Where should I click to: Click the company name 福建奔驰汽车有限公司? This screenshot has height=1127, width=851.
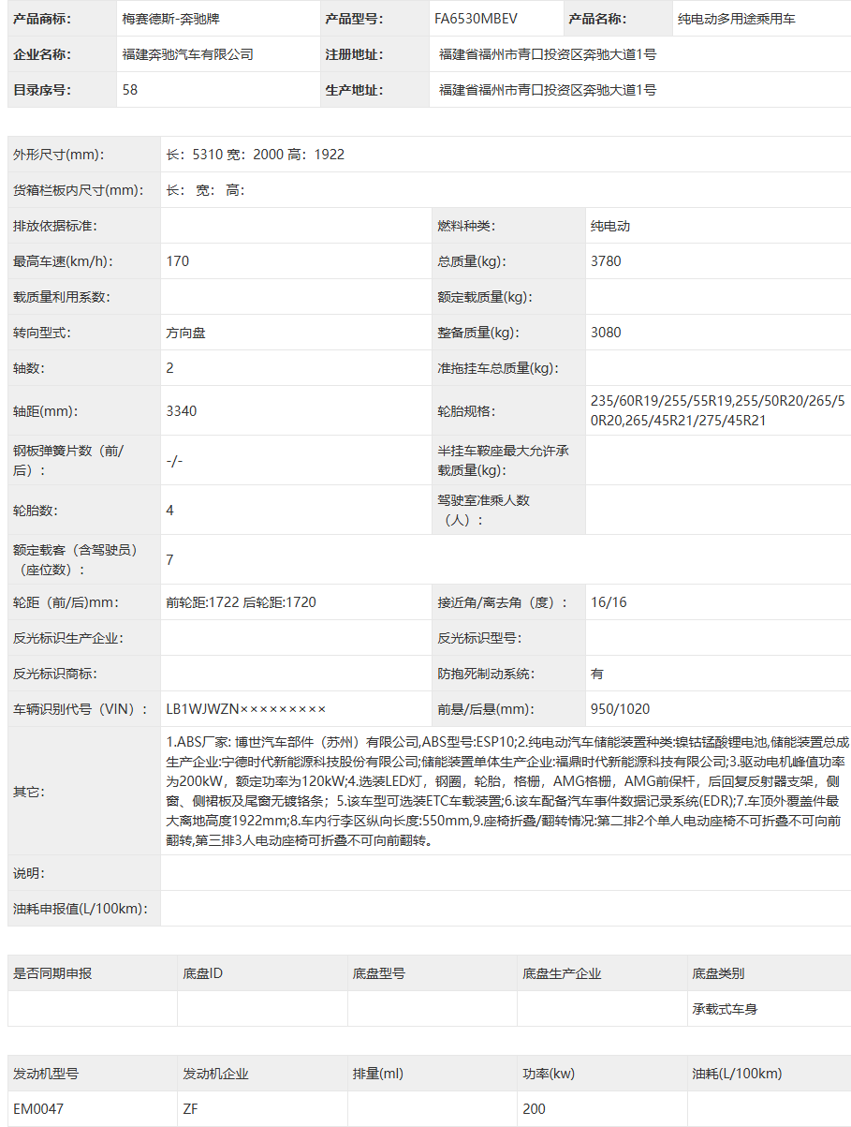(x=188, y=54)
